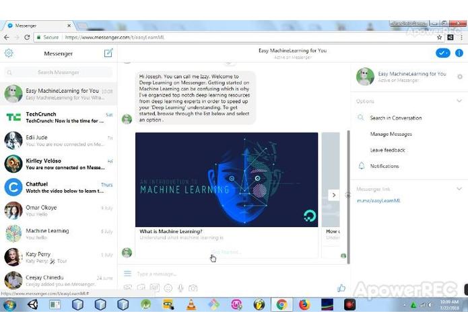Open the Ceejay Chinedu conversation
This screenshot has height=332, width=468.
(59, 280)
